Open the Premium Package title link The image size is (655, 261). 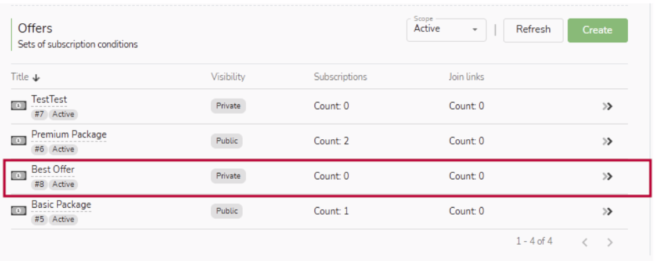point(69,135)
